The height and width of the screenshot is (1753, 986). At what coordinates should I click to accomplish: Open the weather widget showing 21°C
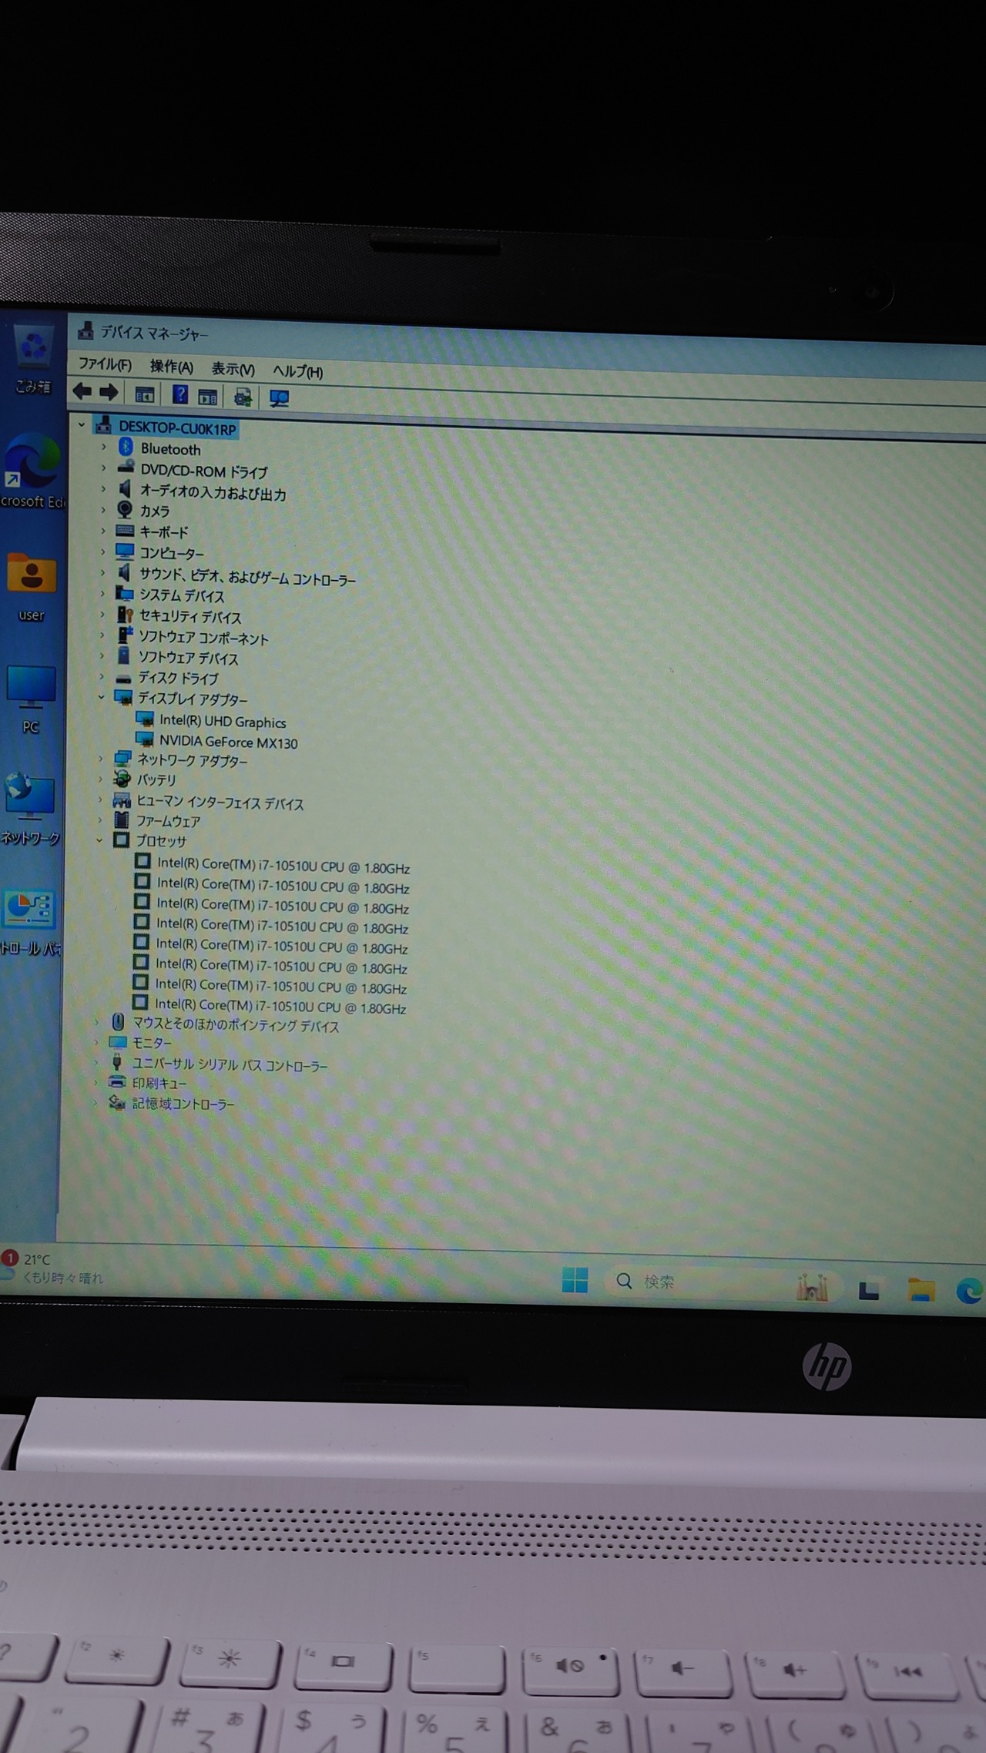click(x=52, y=1268)
